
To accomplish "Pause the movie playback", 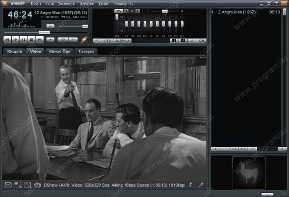I will point(24,39).
